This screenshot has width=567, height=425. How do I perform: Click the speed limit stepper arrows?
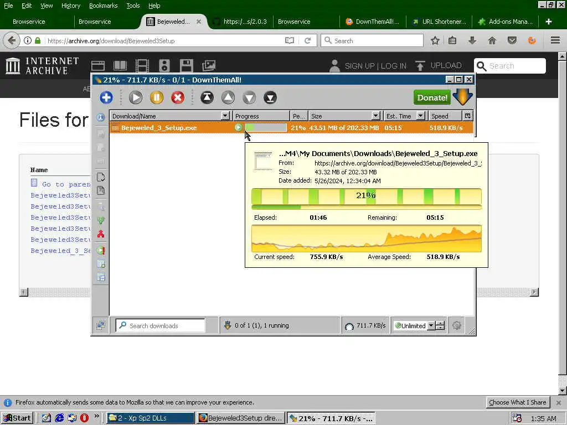pos(440,325)
